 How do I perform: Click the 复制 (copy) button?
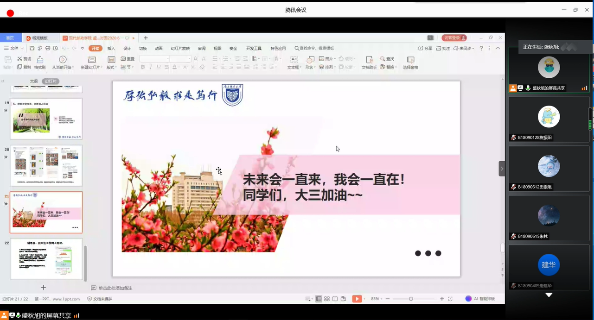24,67
